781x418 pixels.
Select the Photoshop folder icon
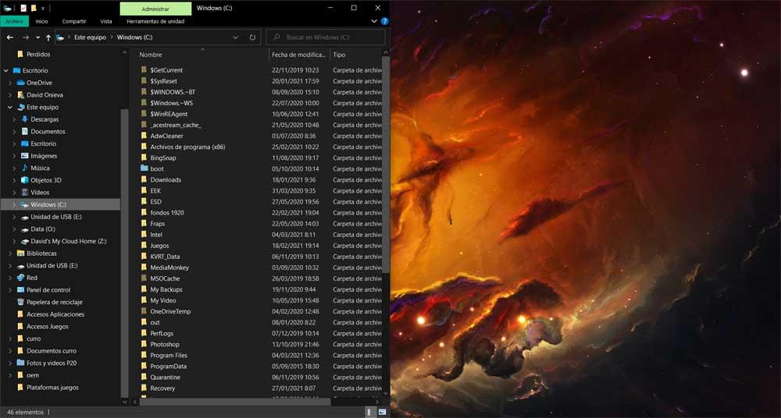pyautogui.click(x=144, y=345)
